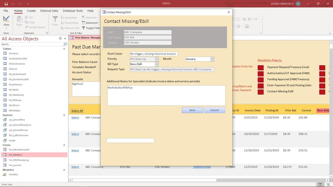The height and width of the screenshot is (187, 333).
Task: Collapse the Tables group in navigation pane
Action: (x=64, y=49)
